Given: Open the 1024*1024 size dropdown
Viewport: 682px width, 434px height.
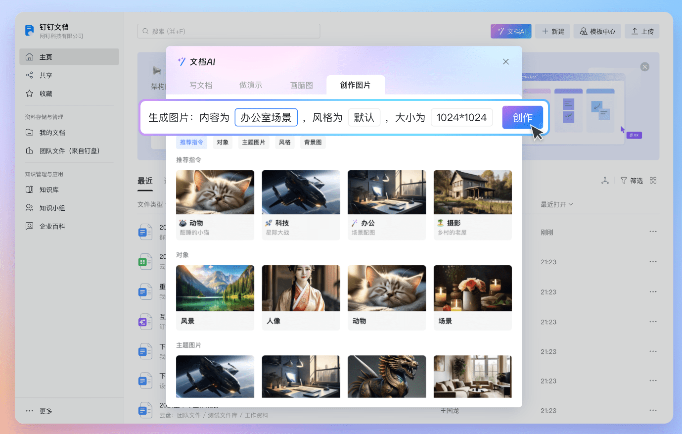Looking at the screenshot, I should pyautogui.click(x=461, y=118).
